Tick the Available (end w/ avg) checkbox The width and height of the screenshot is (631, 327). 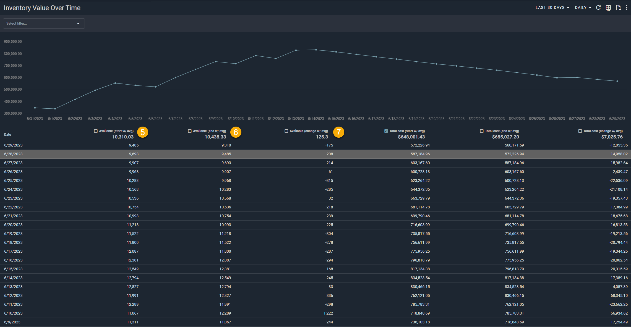coord(190,131)
